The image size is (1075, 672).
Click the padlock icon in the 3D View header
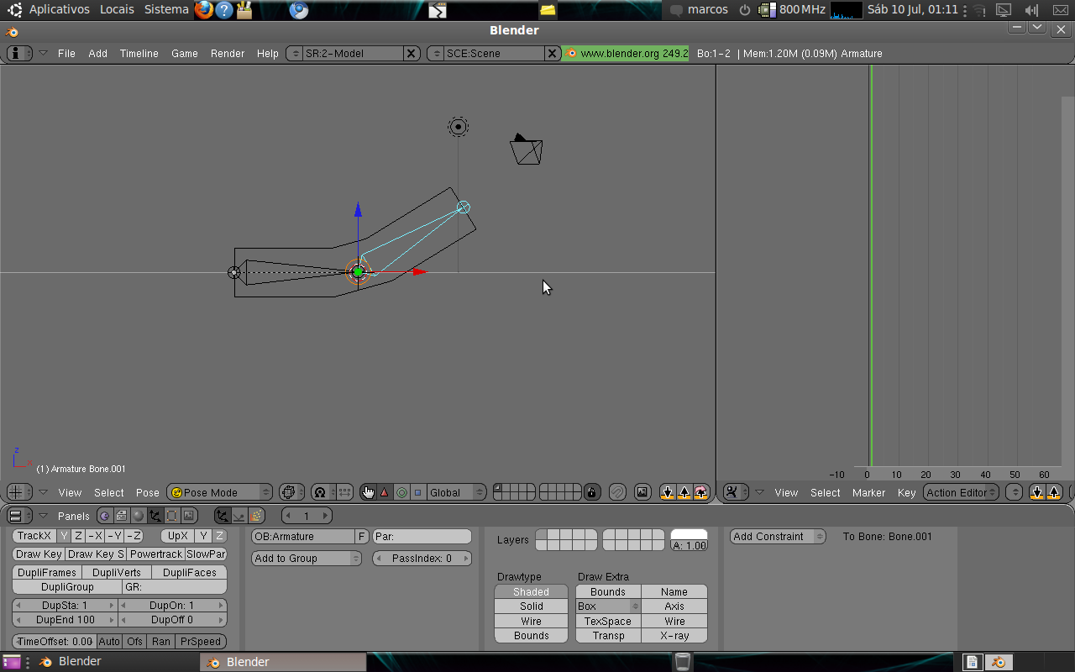593,492
